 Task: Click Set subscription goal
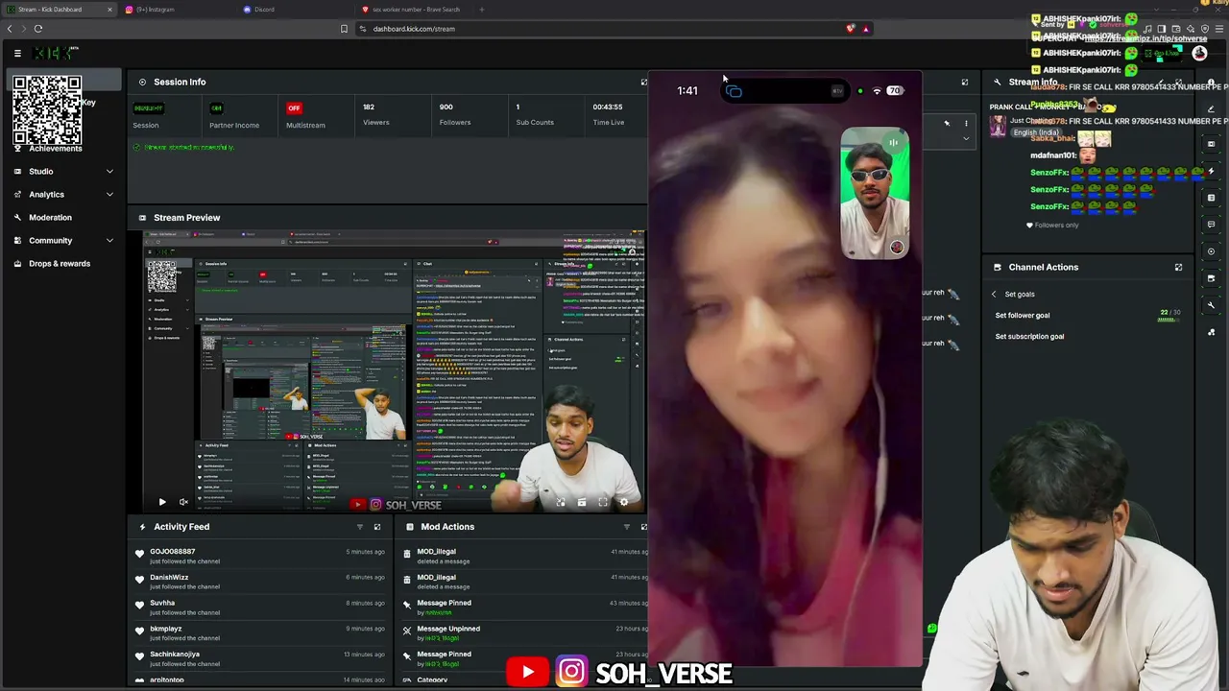click(1029, 337)
